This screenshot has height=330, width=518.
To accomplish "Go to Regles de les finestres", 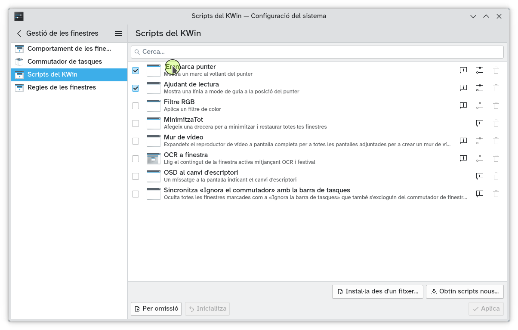I will tap(69, 87).
